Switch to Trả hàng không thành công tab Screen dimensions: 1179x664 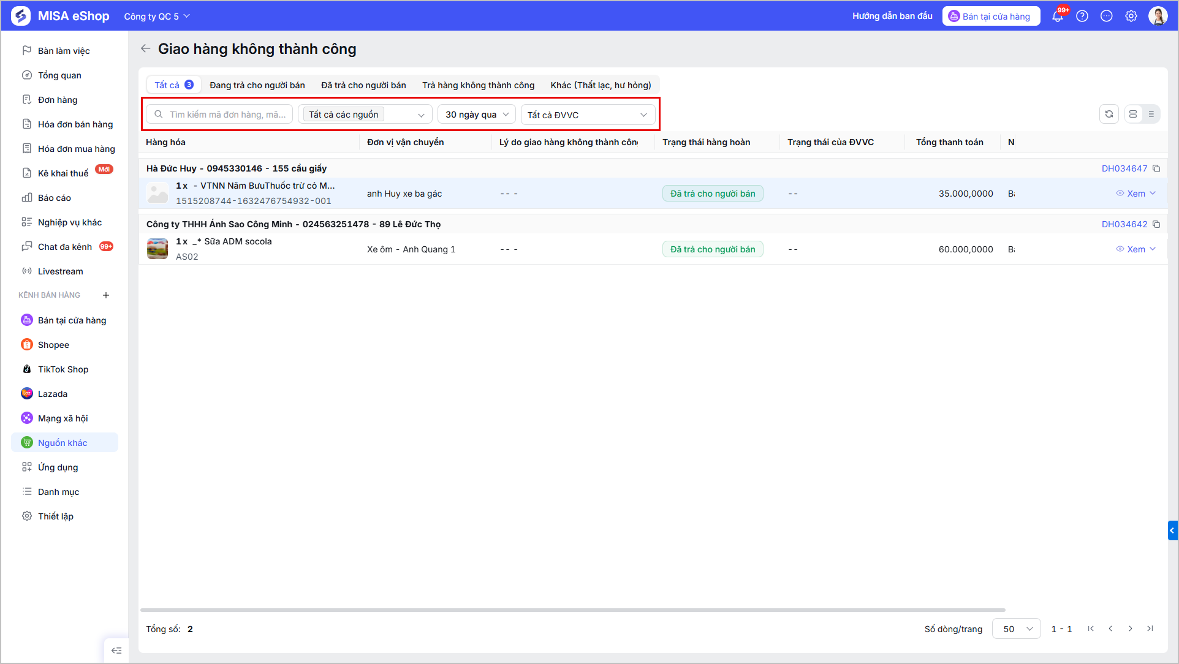[478, 85]
